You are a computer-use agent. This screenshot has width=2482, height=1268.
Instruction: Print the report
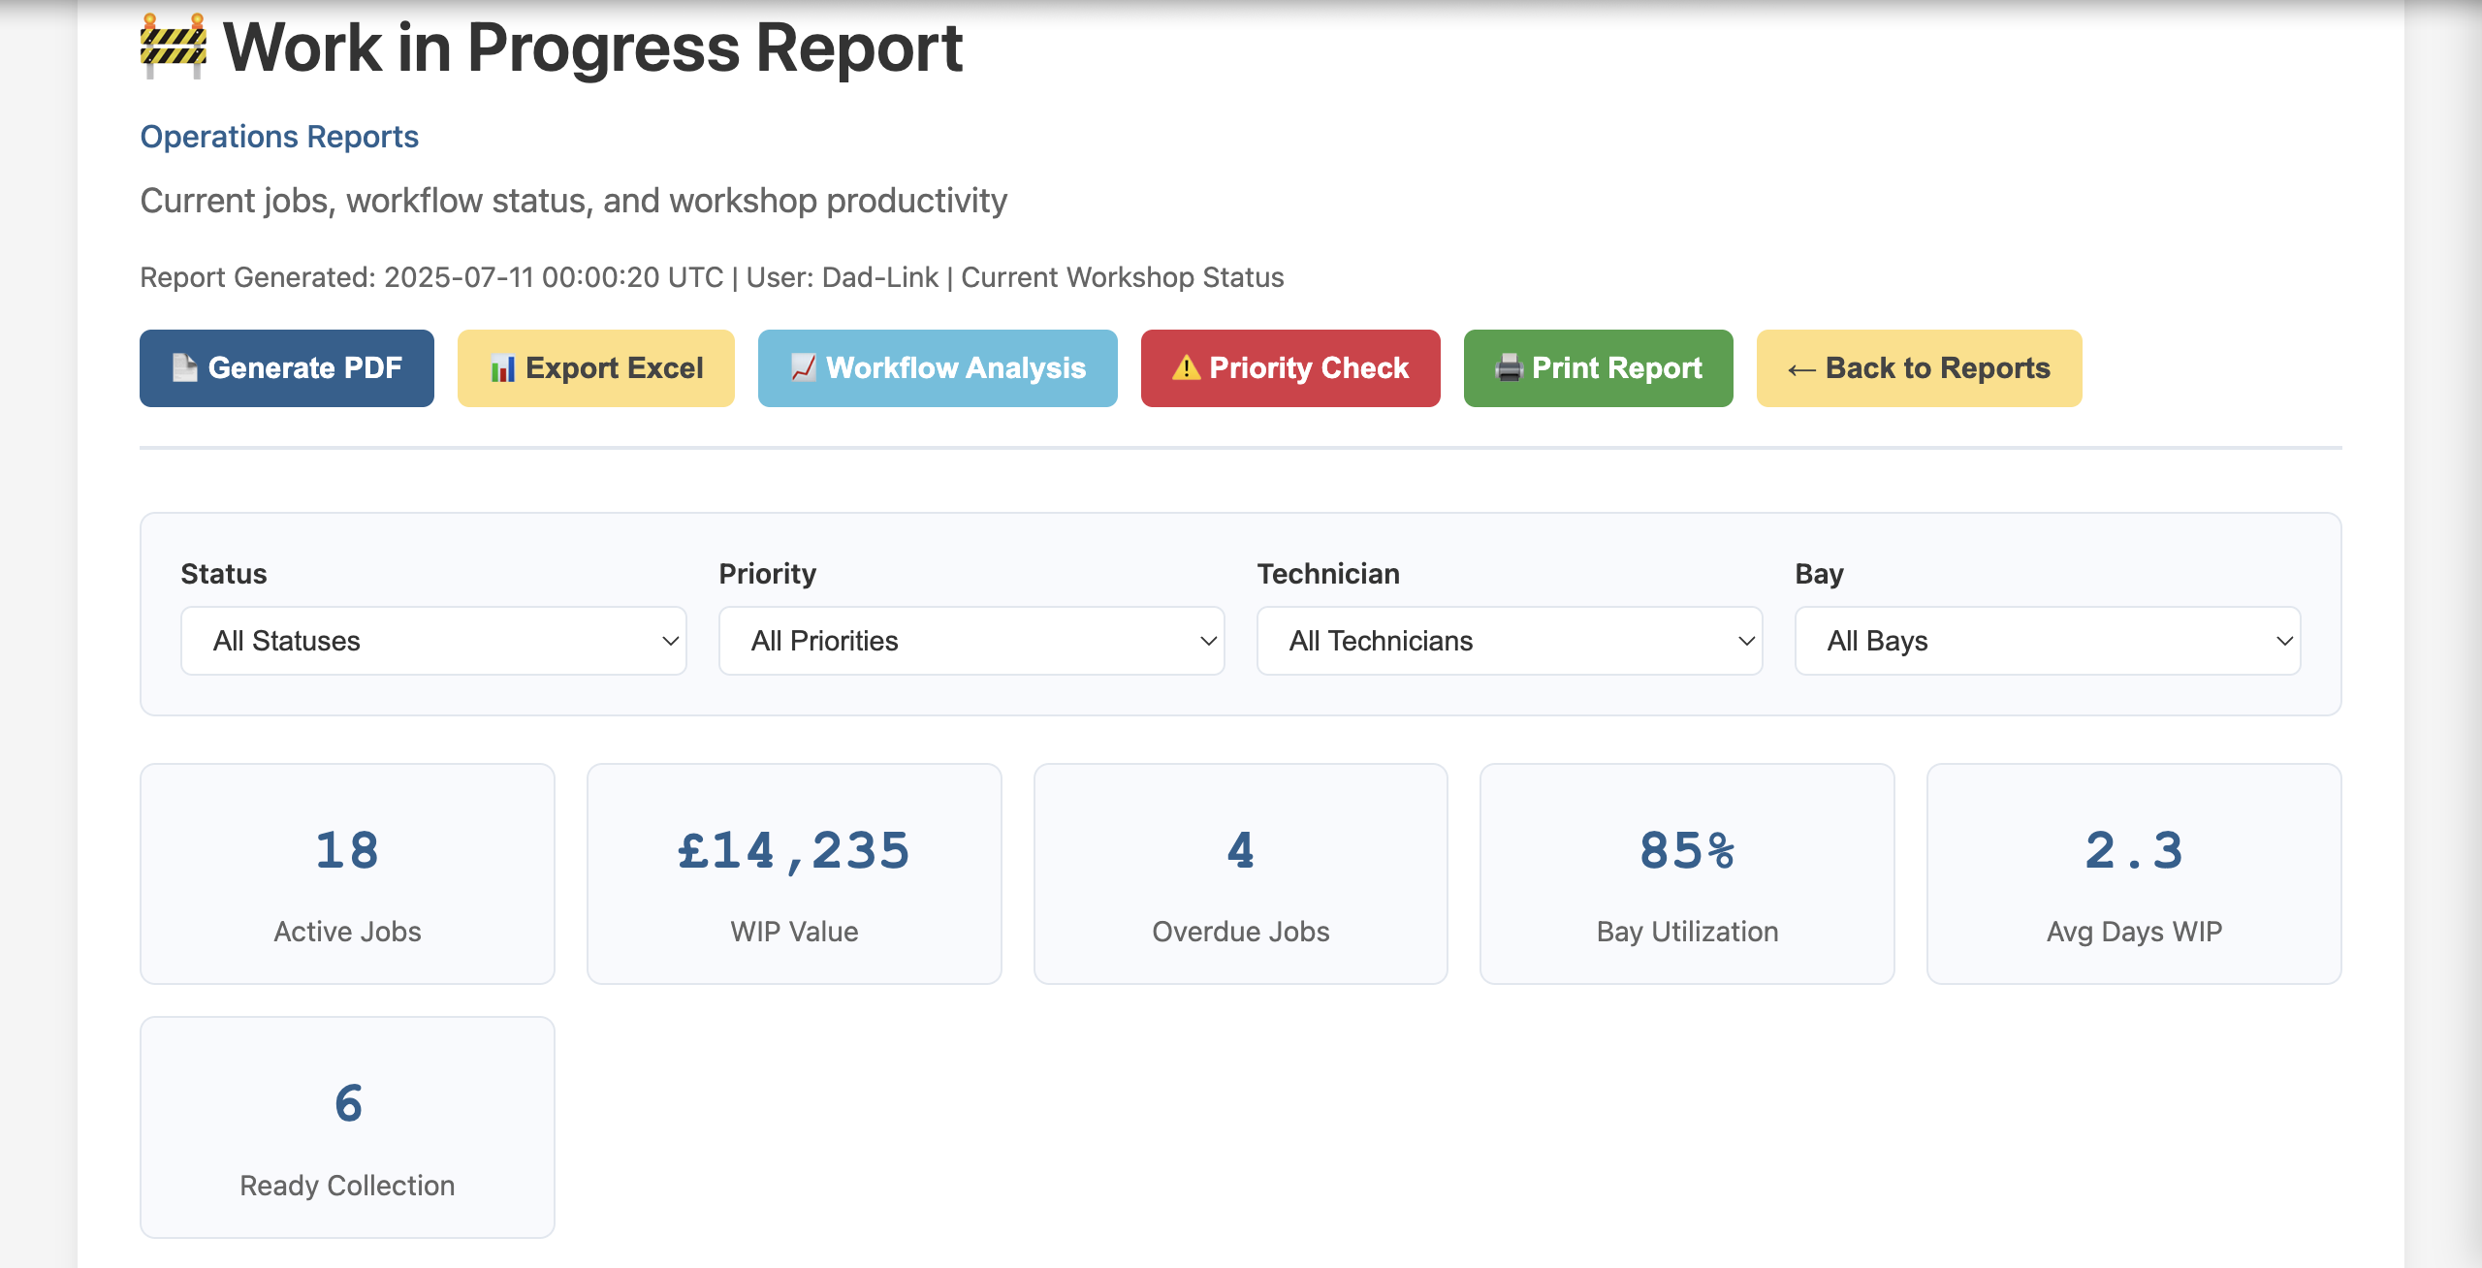pos(1598,367)
